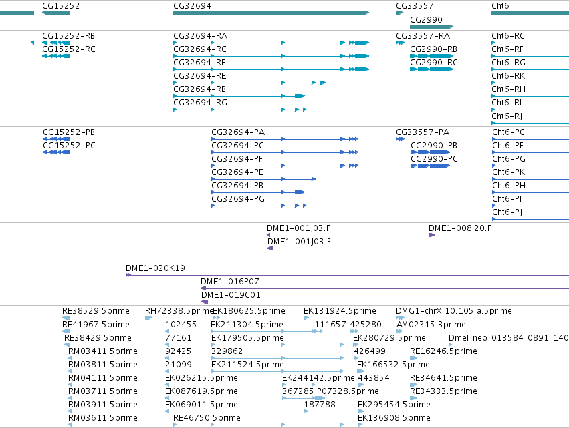Select transcript Cht6-RI

point(506,103)
